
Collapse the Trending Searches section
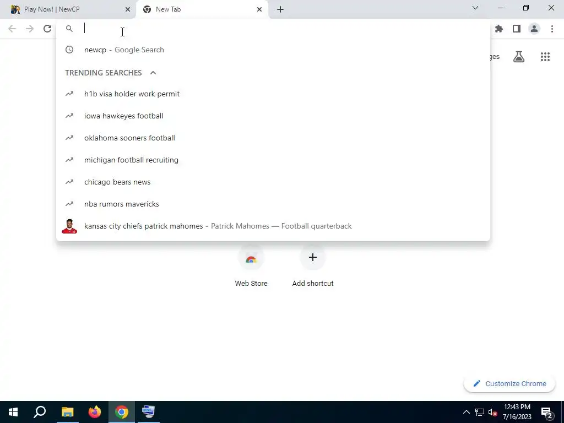pos(153,73)
